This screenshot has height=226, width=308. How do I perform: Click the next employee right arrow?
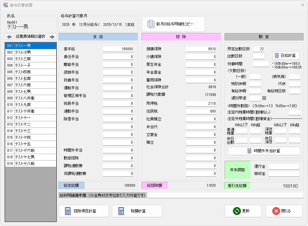pos(52,37)
